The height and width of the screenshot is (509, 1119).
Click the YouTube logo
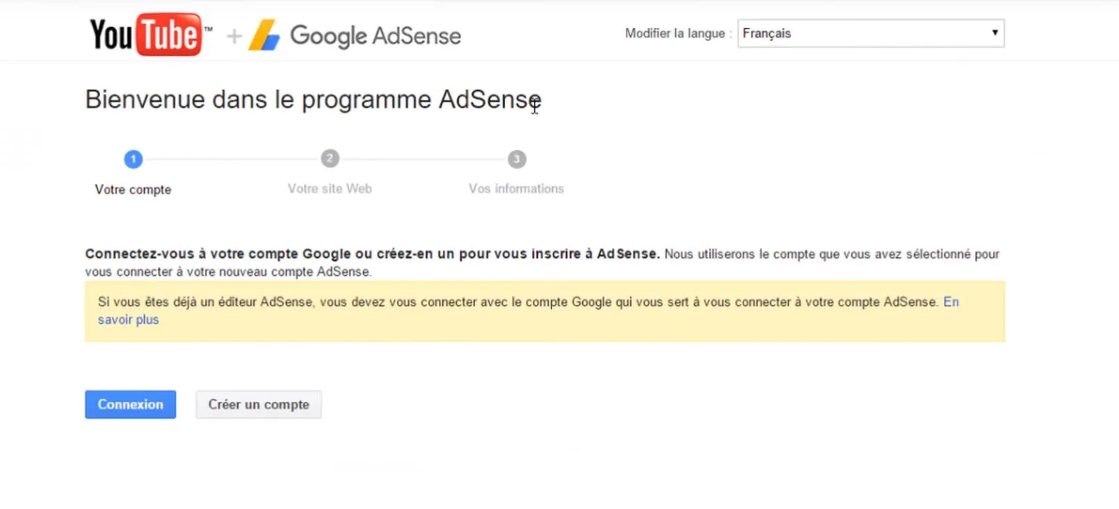point(147,34)
